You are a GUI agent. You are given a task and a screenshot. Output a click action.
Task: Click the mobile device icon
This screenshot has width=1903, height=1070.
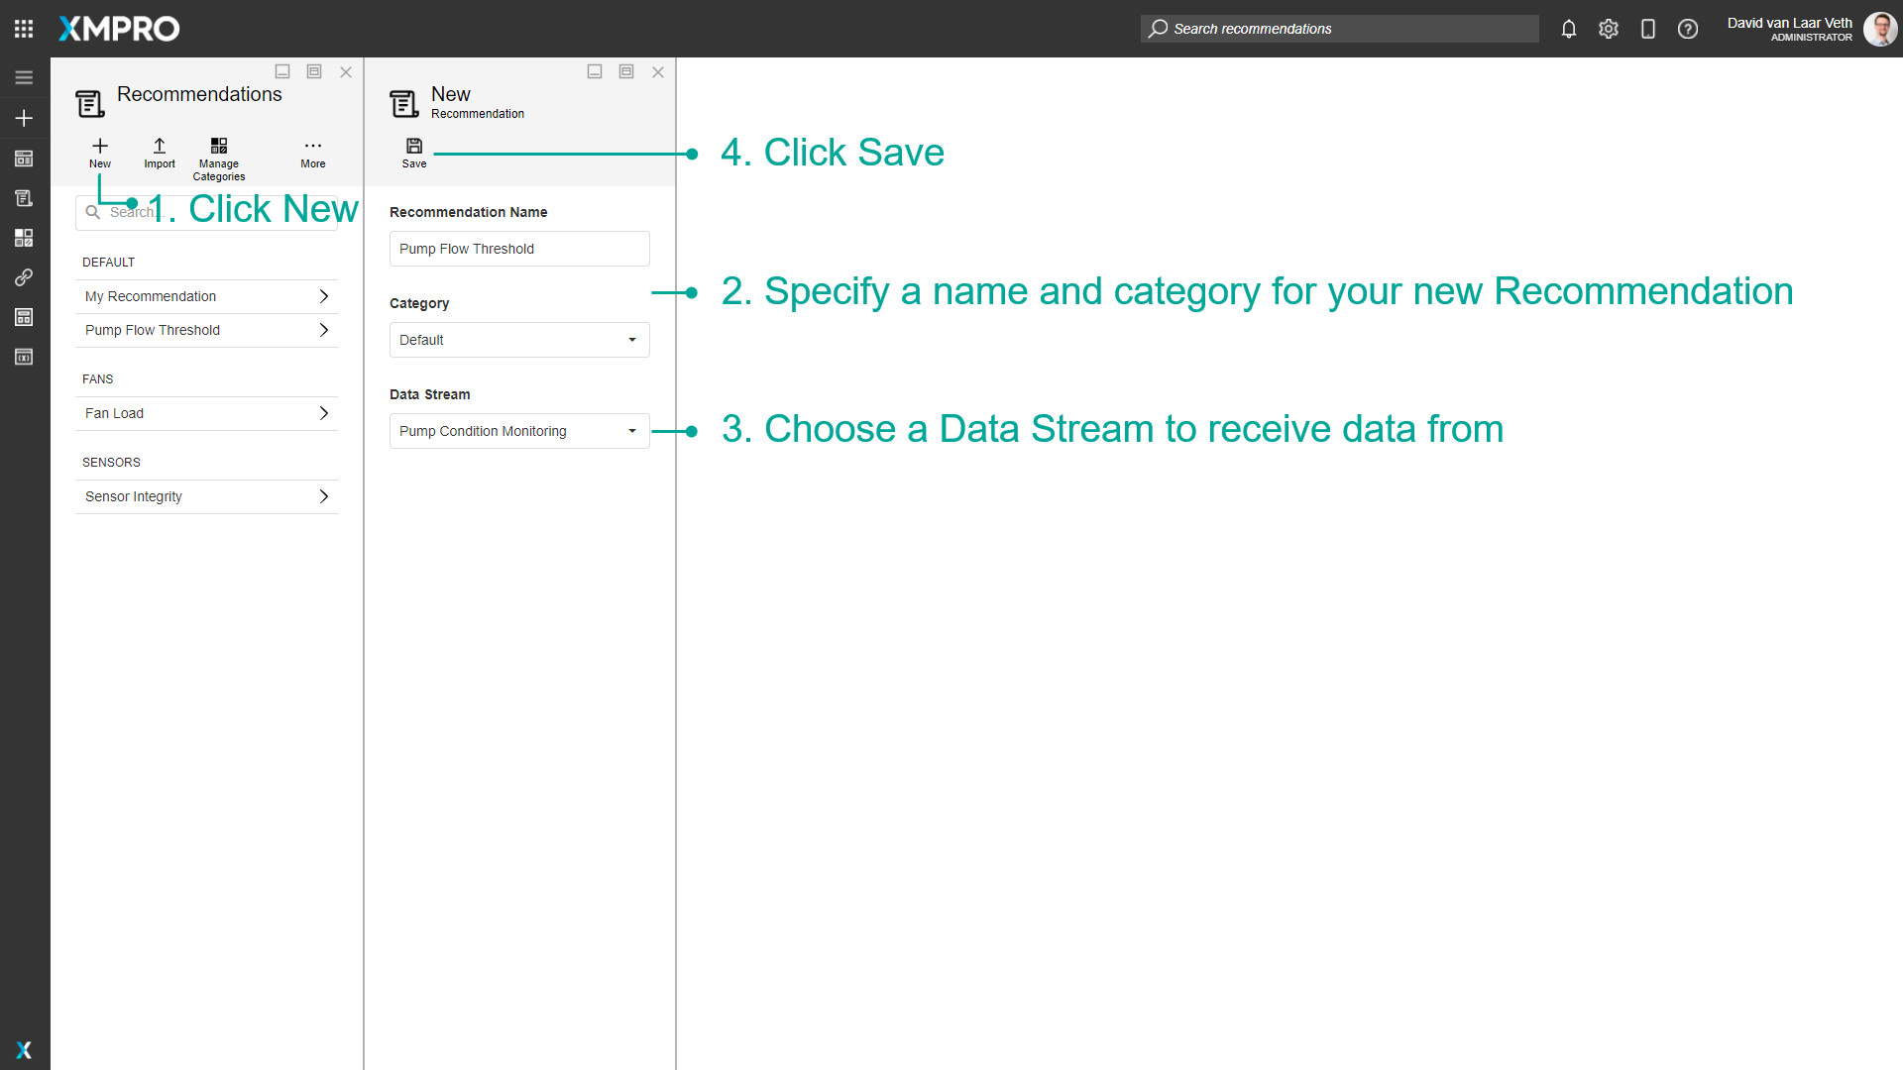(x=1647, y=29)
